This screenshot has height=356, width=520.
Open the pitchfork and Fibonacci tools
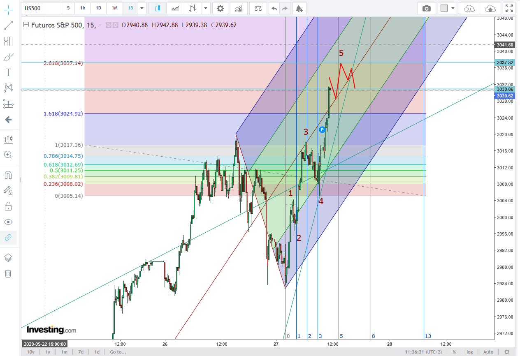click(8, 41)
